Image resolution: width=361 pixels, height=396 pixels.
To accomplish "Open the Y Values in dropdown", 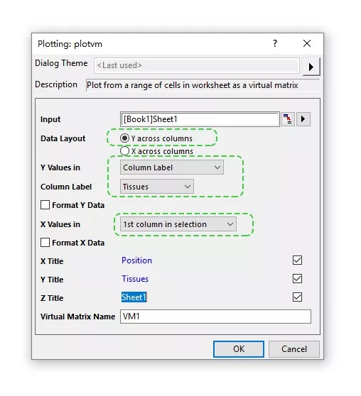I will click(172, 167).
